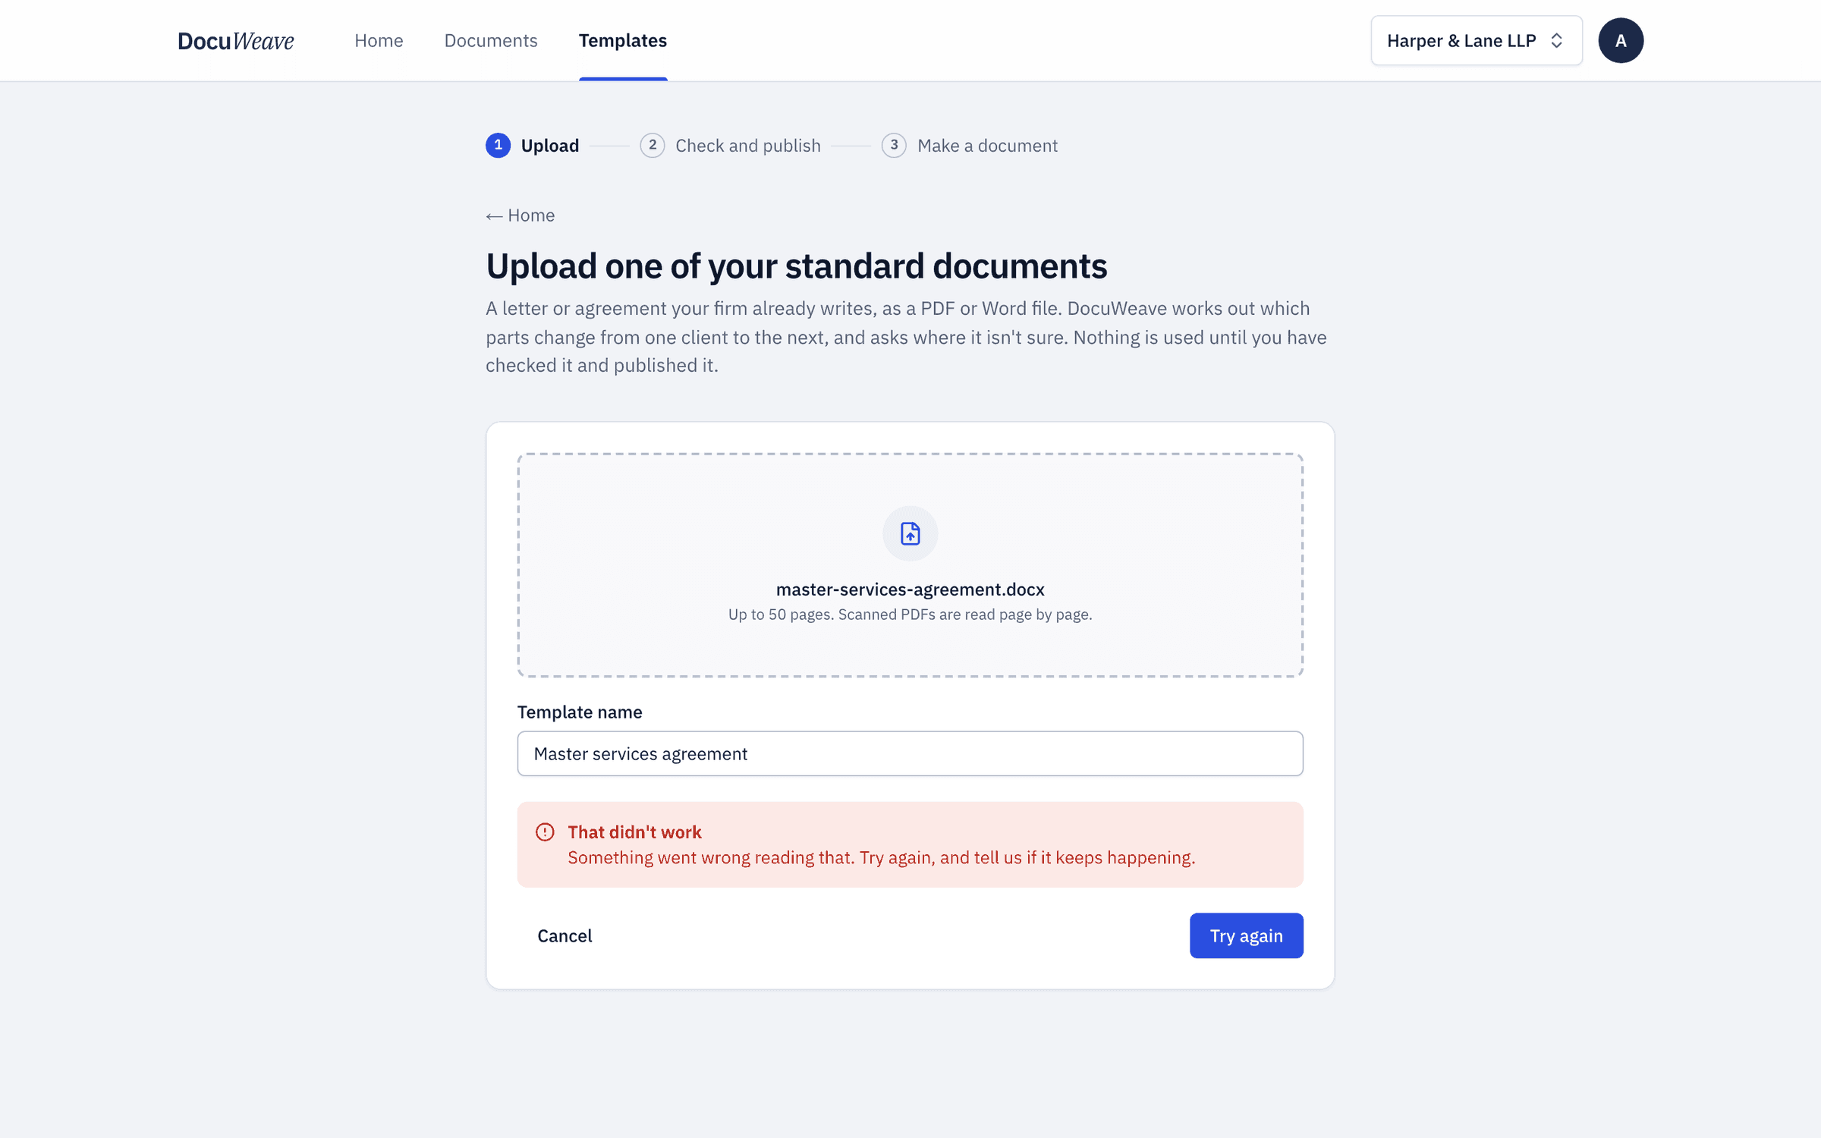The image size is (1821, 1138).
Task: Switch to the Templates tab
Action: click(x=623, y=40)
